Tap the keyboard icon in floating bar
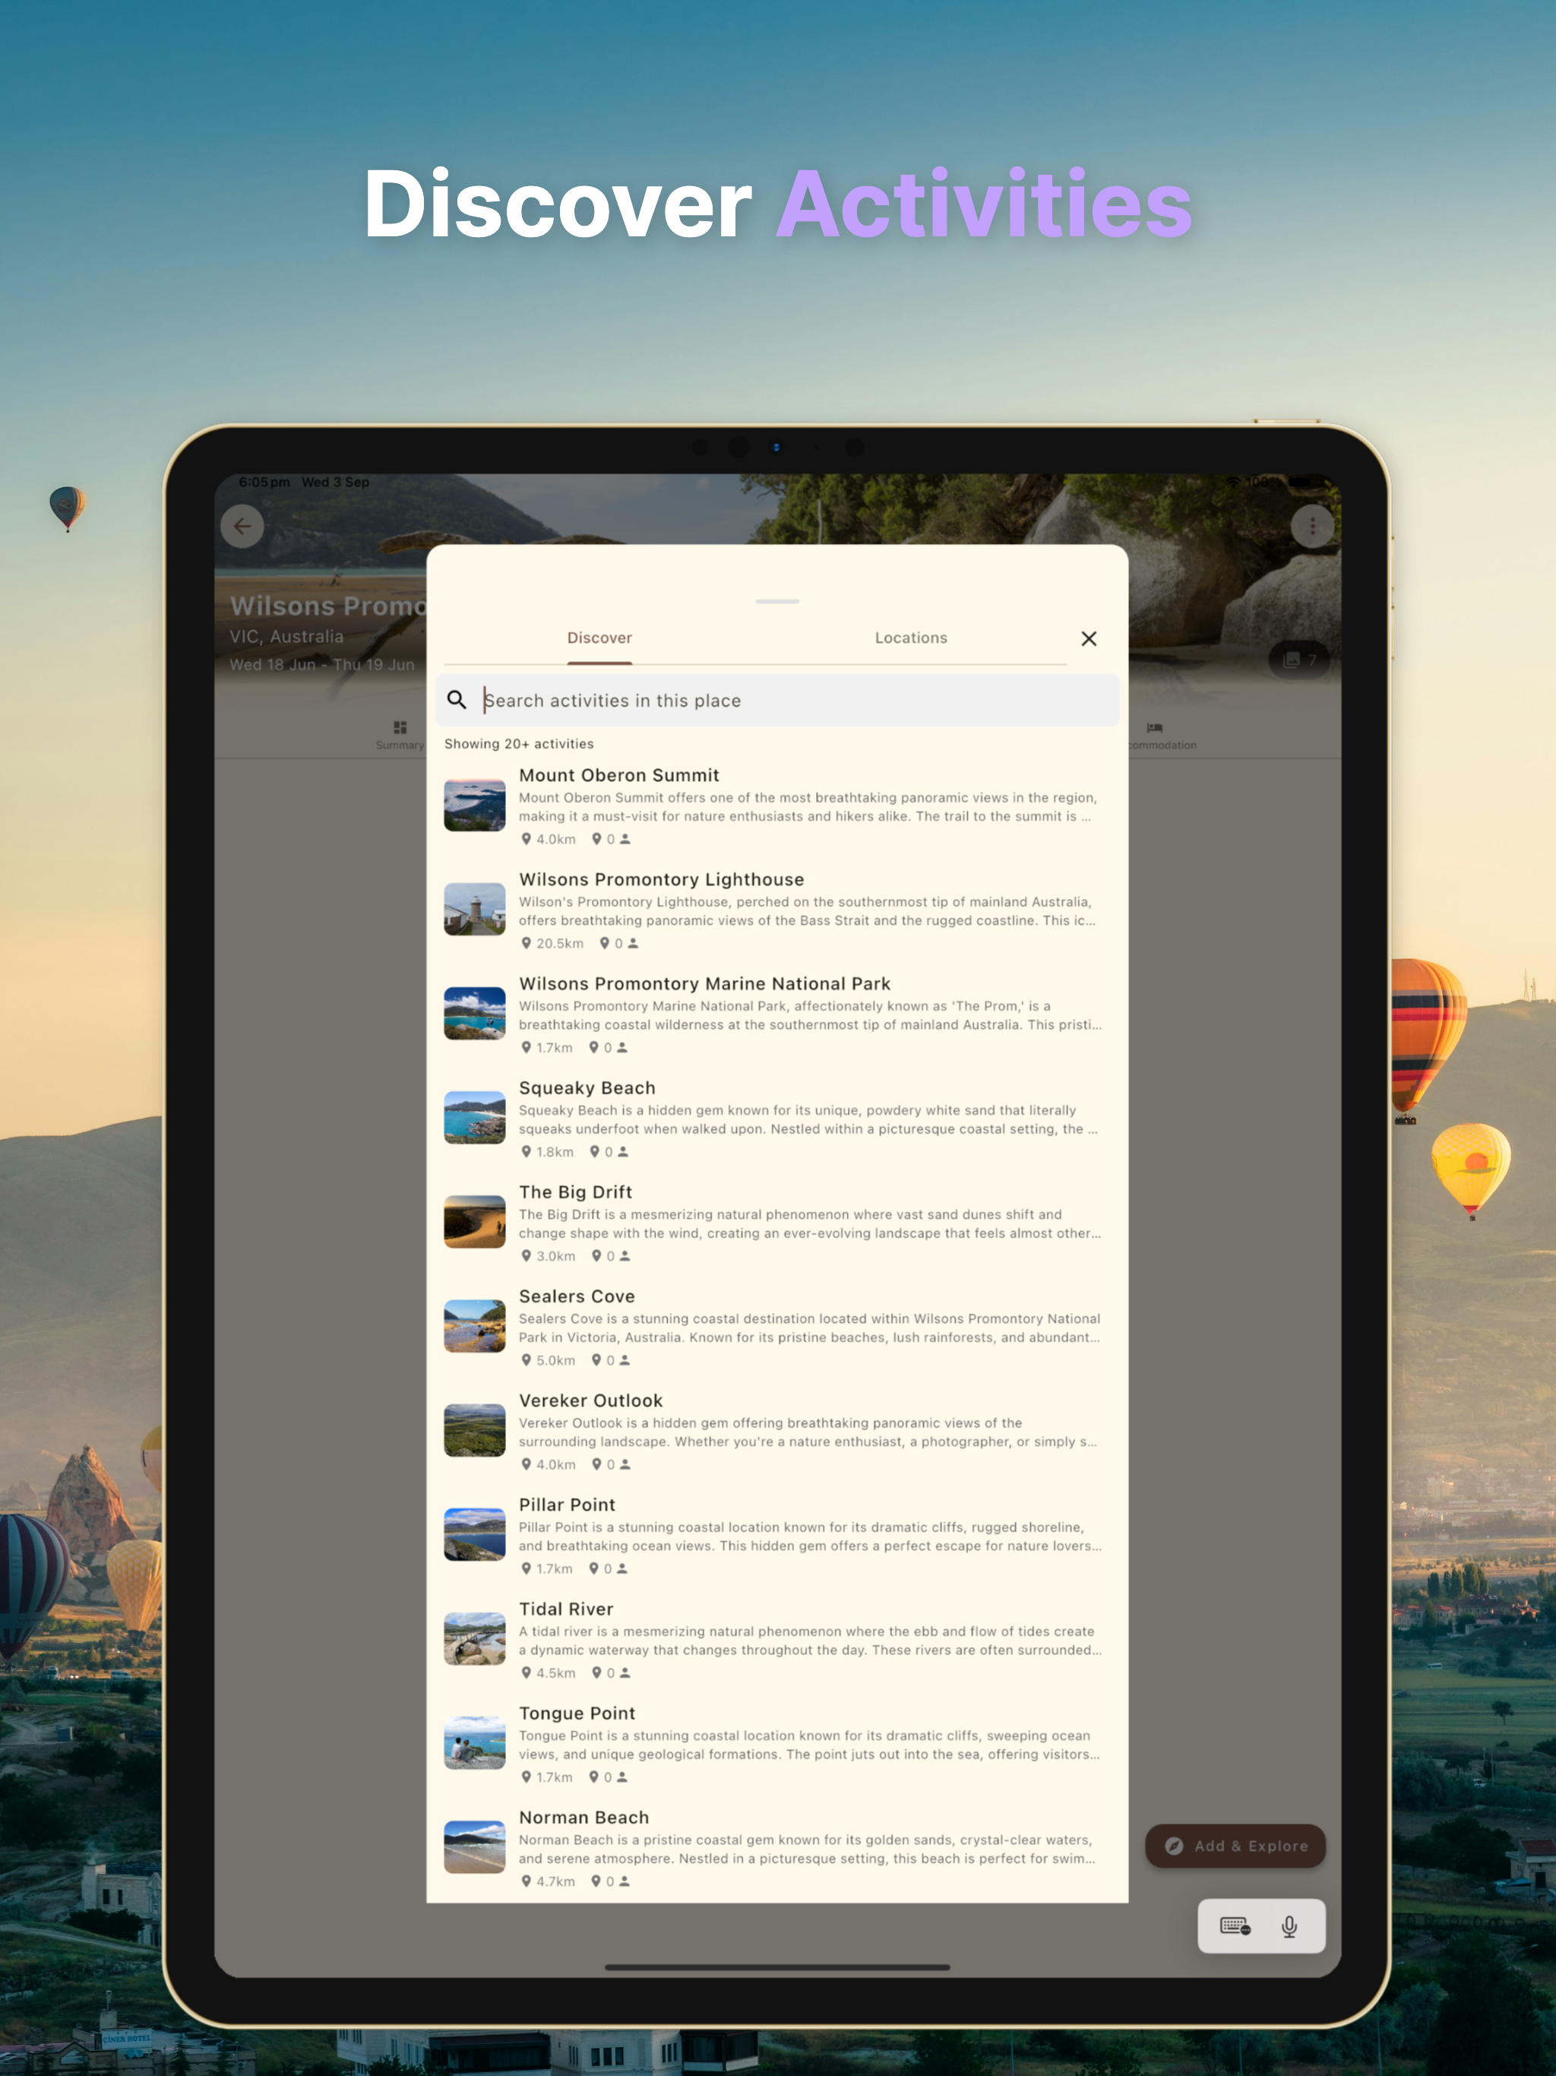The width and height of the screenshot is (1556, 2076). (1234, 1927)
